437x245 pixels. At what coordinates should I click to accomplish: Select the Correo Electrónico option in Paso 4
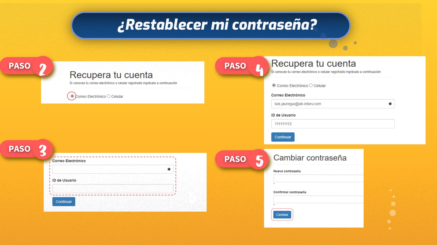pos(273,85)
